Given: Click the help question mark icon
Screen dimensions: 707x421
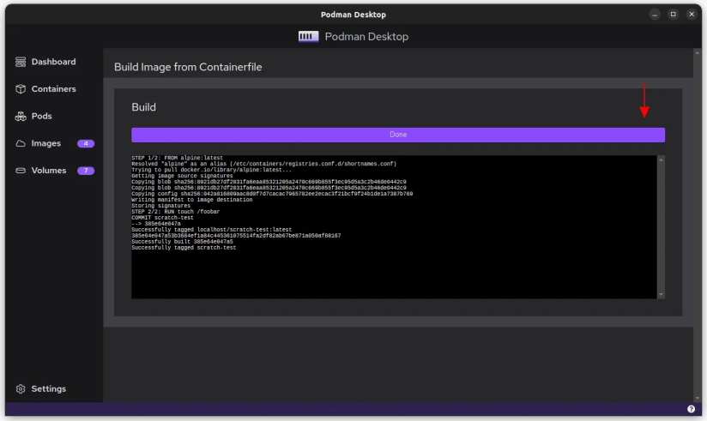Looking at the screenshot, I should click(691, 409).
